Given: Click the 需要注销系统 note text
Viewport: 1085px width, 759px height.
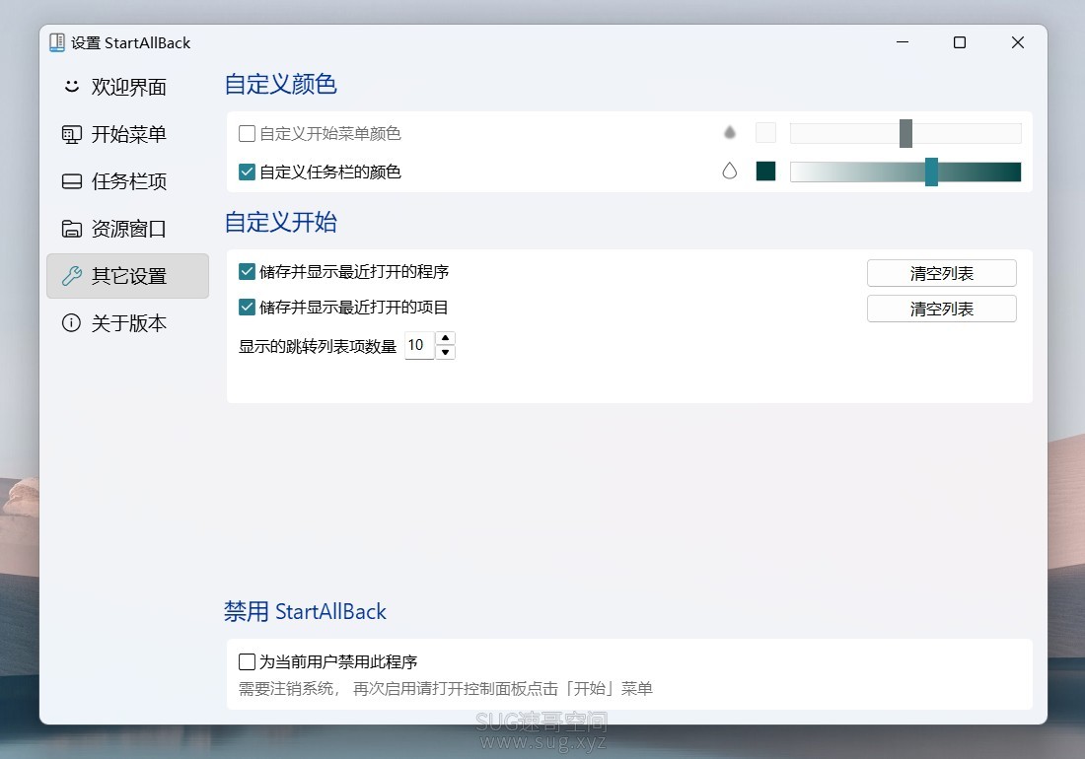Looking at the screenshot, I should pos(446,688).
